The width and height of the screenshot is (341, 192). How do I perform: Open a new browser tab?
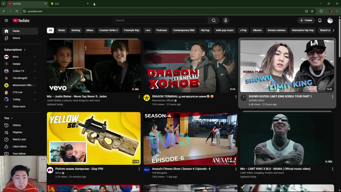[x=94, y=4]
